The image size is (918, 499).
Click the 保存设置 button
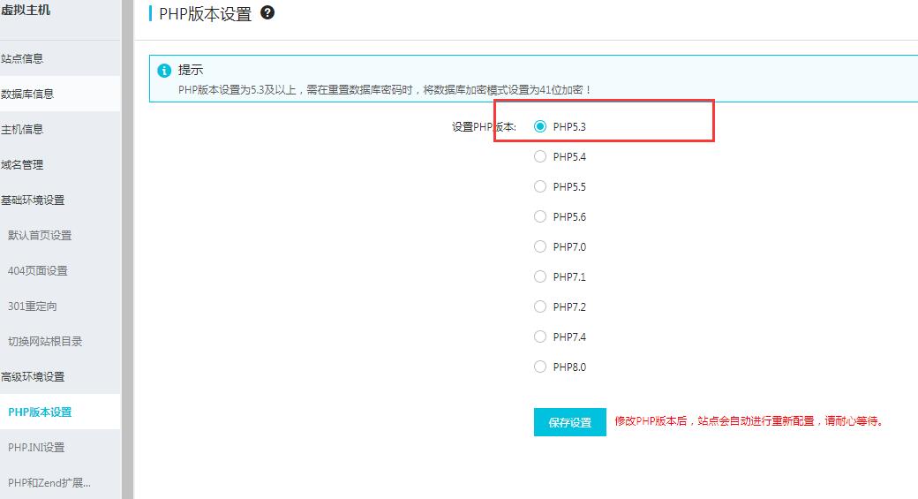pyautogui.click(x=569, y=422)
